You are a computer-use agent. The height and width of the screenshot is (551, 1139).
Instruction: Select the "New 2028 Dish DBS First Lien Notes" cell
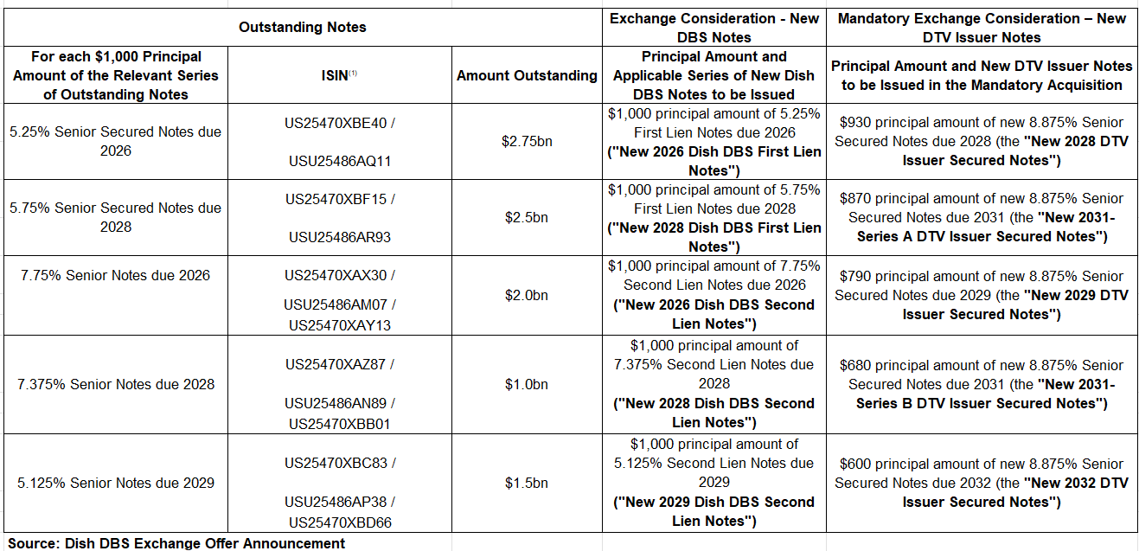tap(714, 217)
